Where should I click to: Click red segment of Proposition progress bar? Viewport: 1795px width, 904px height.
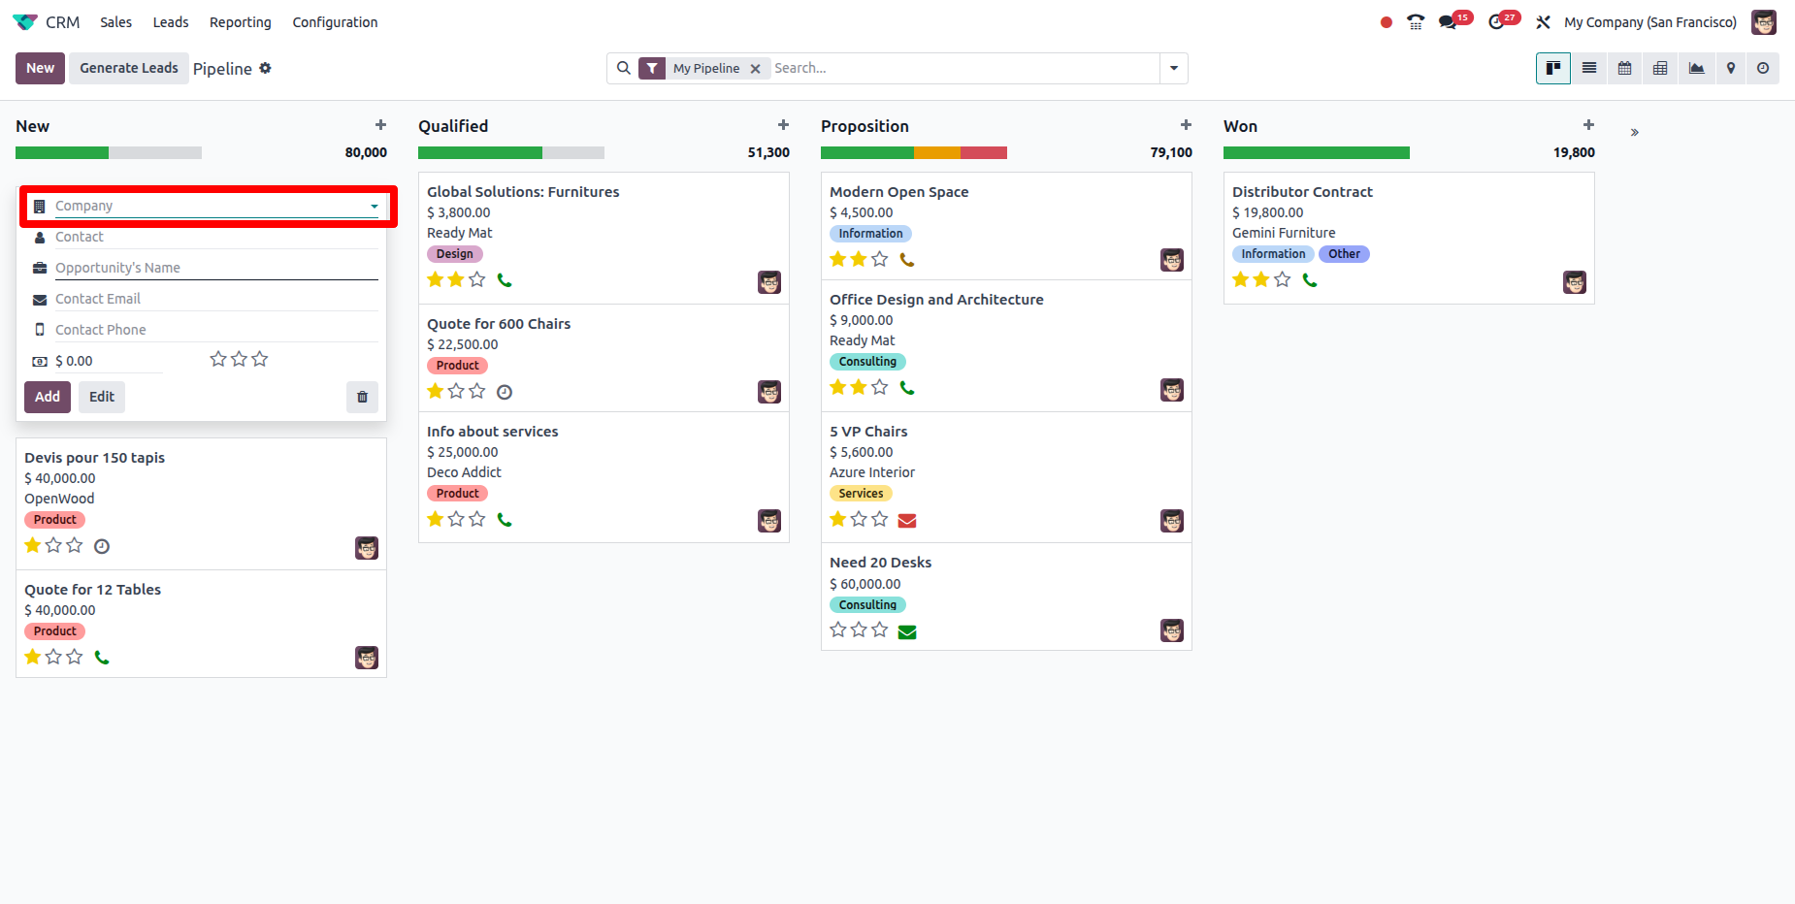point(983,152)
